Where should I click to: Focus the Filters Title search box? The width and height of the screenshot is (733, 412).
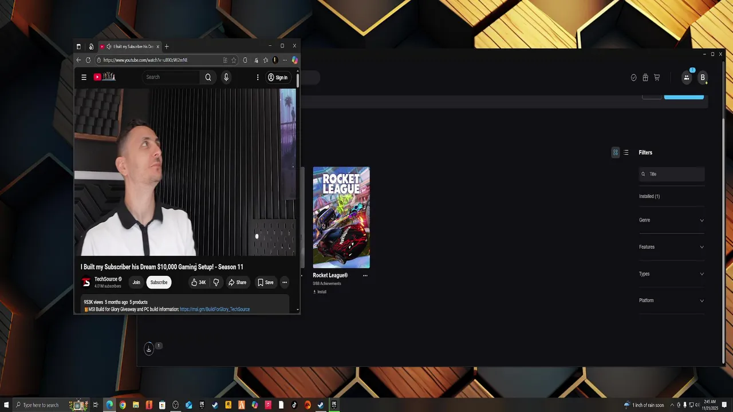click(672, 174)
